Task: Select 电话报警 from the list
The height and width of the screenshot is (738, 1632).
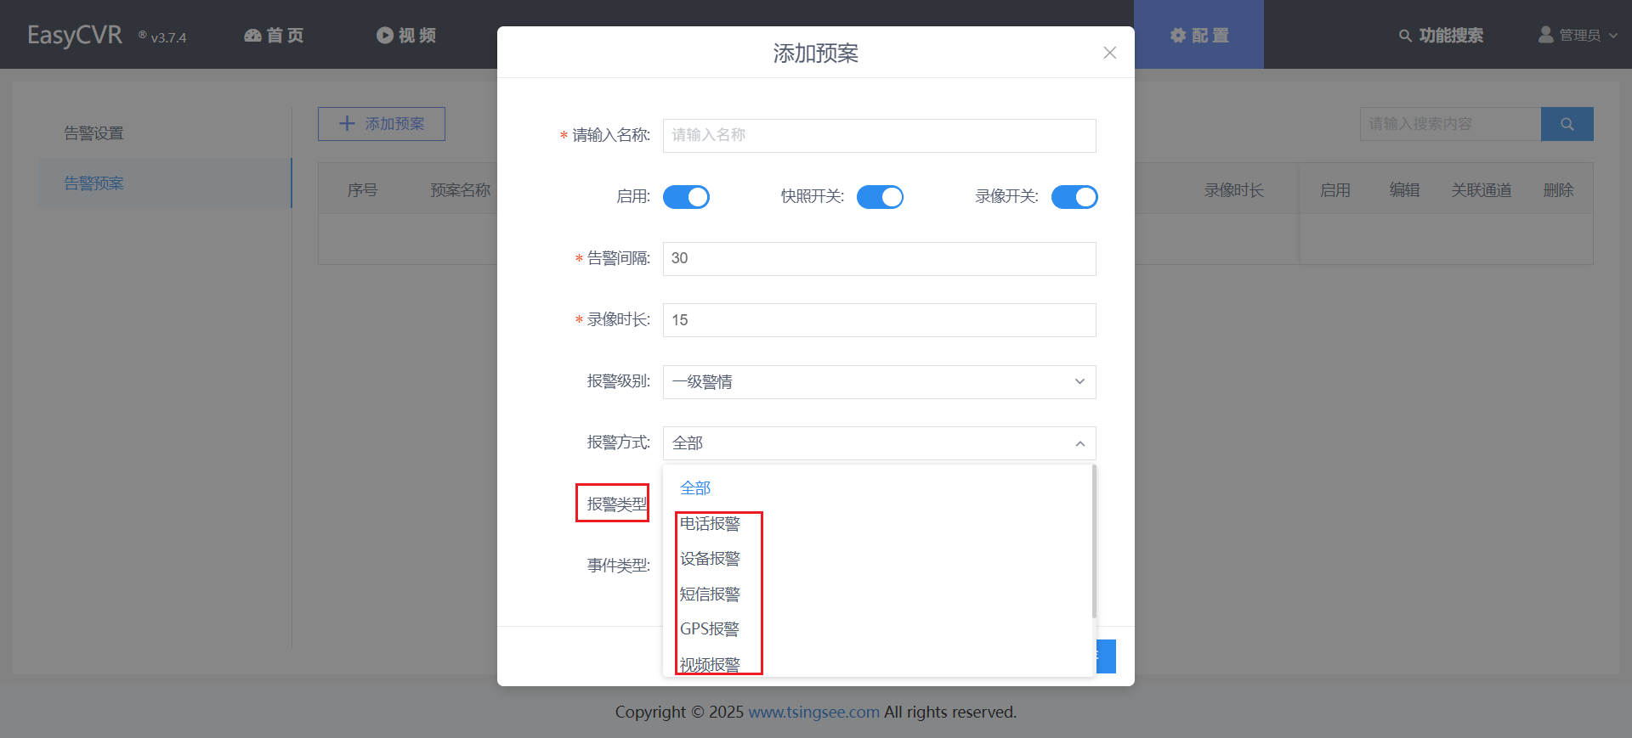Action: [x=710, y=524]
